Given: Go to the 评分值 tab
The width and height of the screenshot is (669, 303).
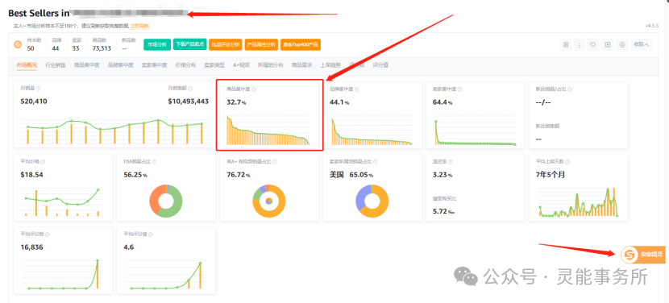Looking at the screenshot, I should point(380,65).
